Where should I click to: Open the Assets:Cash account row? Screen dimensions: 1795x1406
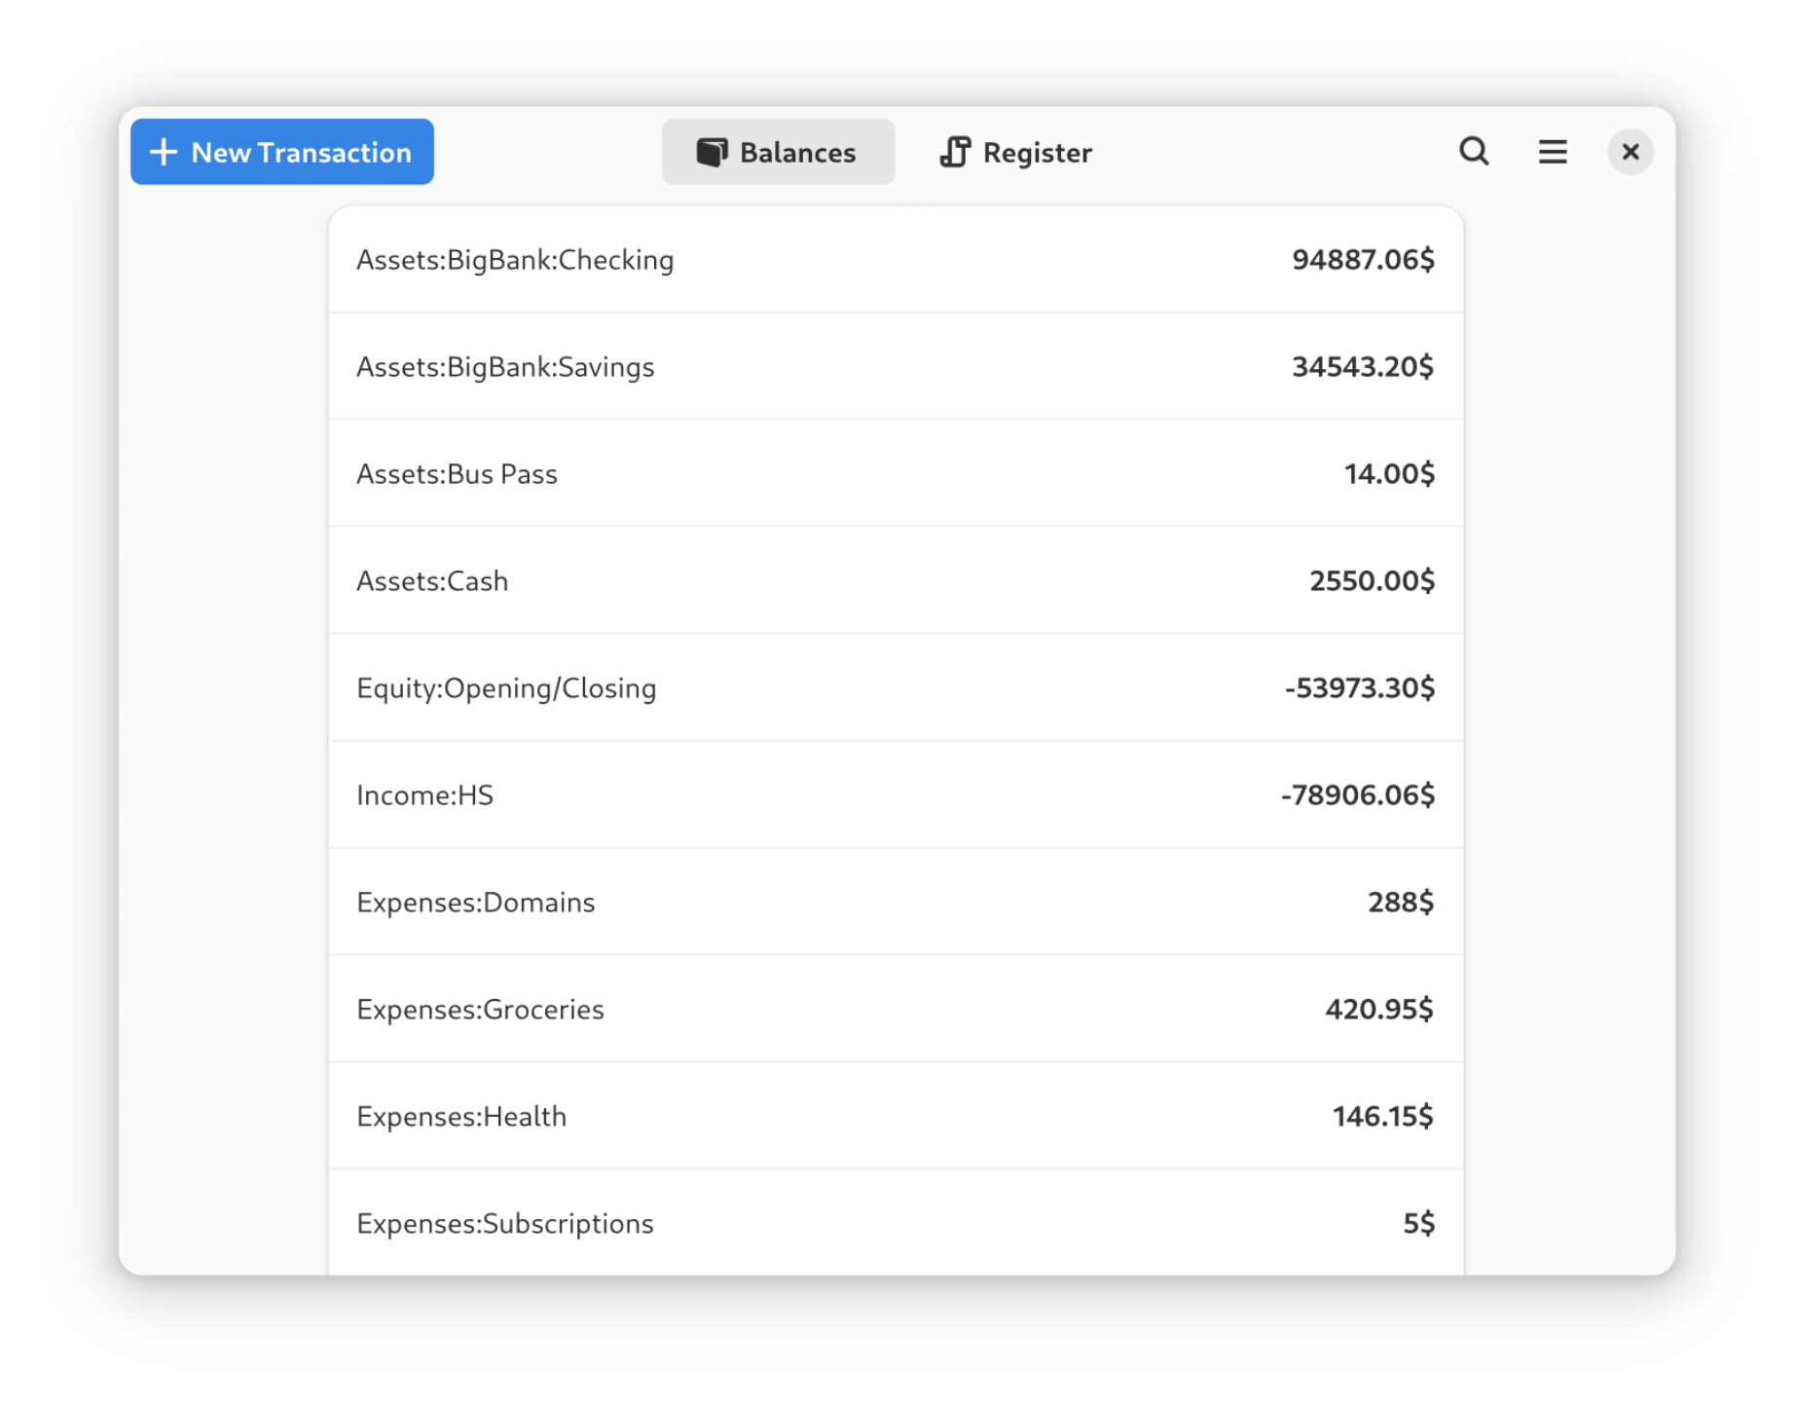click(896, 581)
